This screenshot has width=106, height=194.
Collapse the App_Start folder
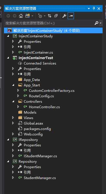pos(13,85)
